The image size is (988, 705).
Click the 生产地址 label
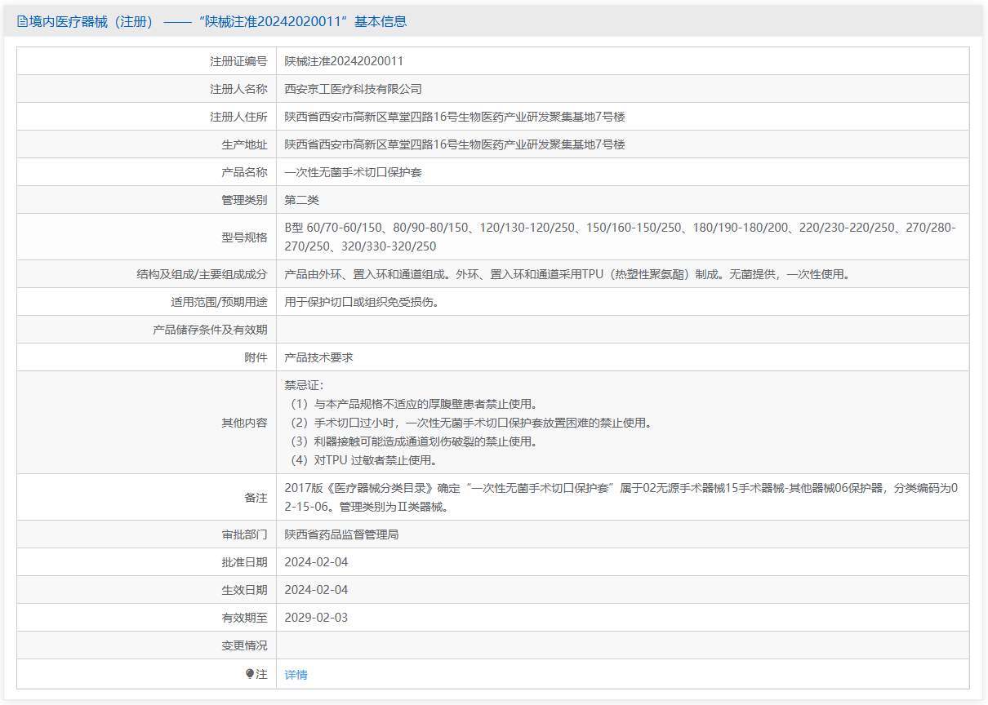click(x=244, y=144)
